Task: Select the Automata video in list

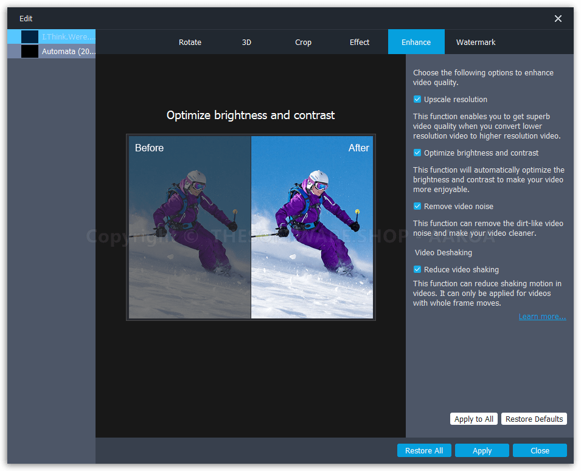Action: coord(52,51)
